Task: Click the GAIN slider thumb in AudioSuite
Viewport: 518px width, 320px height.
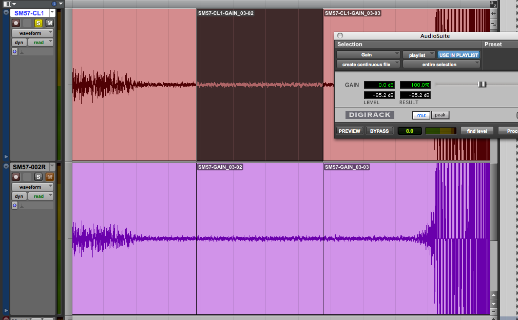Action: point(482,85)
